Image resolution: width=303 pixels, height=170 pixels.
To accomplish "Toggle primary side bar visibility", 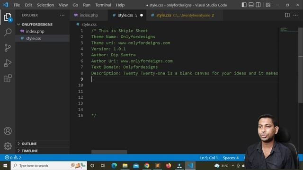I will point(244,5).
